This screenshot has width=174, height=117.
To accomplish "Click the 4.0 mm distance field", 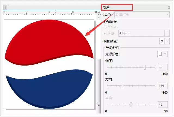I will (x=142, y=33).
